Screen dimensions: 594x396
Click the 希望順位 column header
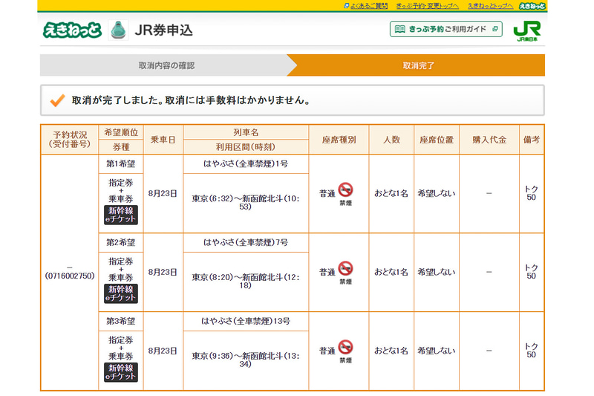[121, 132]
